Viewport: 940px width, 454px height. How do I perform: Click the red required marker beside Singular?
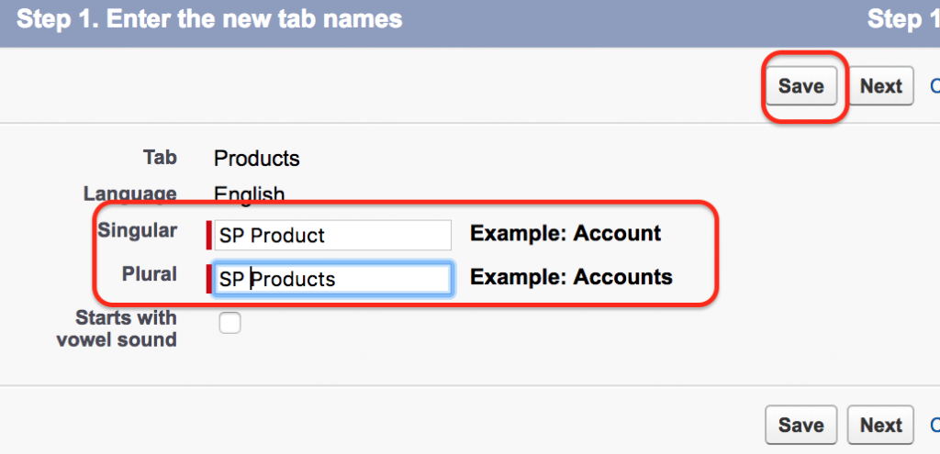(x=209, y=235)
